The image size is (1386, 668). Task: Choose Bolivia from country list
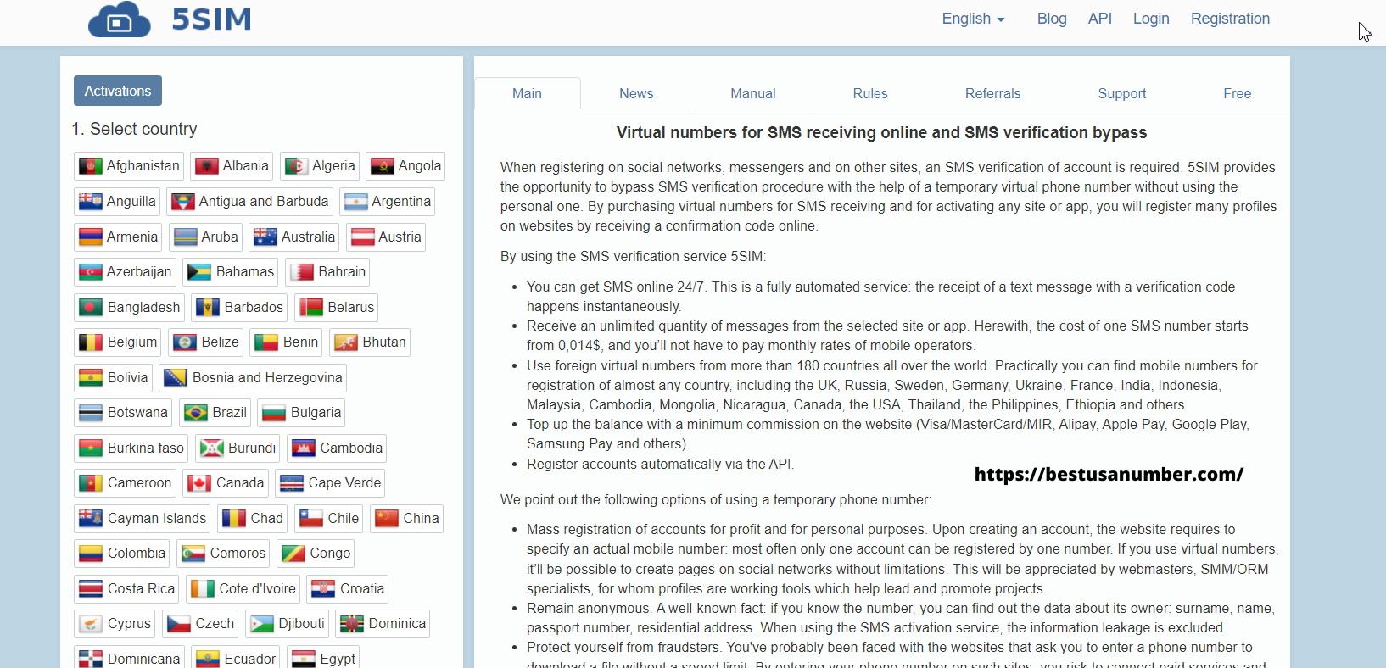[x=114, y=378]
